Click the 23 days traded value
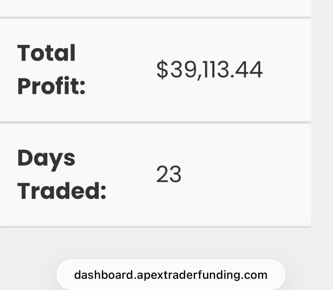 pos(169,174)
